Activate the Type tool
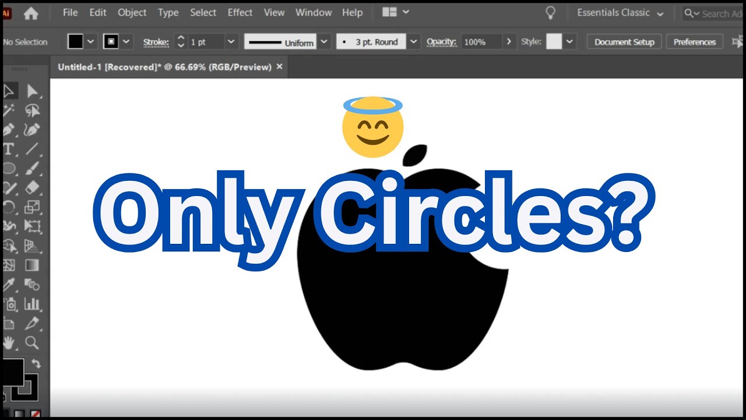The height and width of the screenshot is (420, 746). pyautogui.click(x=9, y=149)
